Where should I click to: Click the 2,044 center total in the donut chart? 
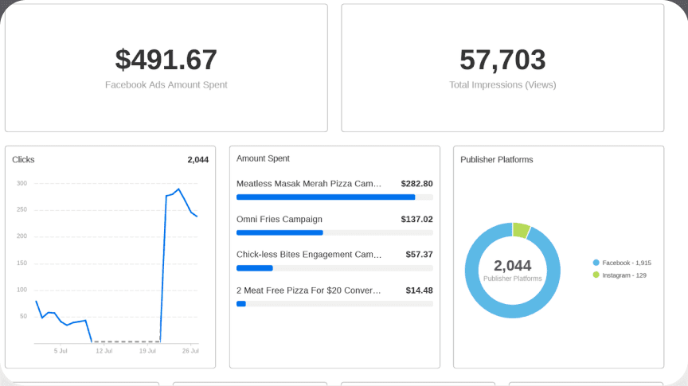click(513, 265)
